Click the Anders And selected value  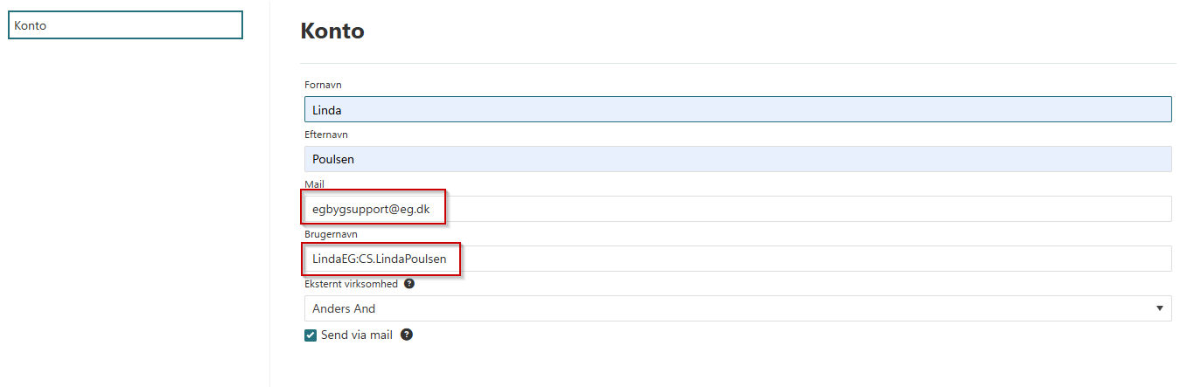tap(344, 308)
